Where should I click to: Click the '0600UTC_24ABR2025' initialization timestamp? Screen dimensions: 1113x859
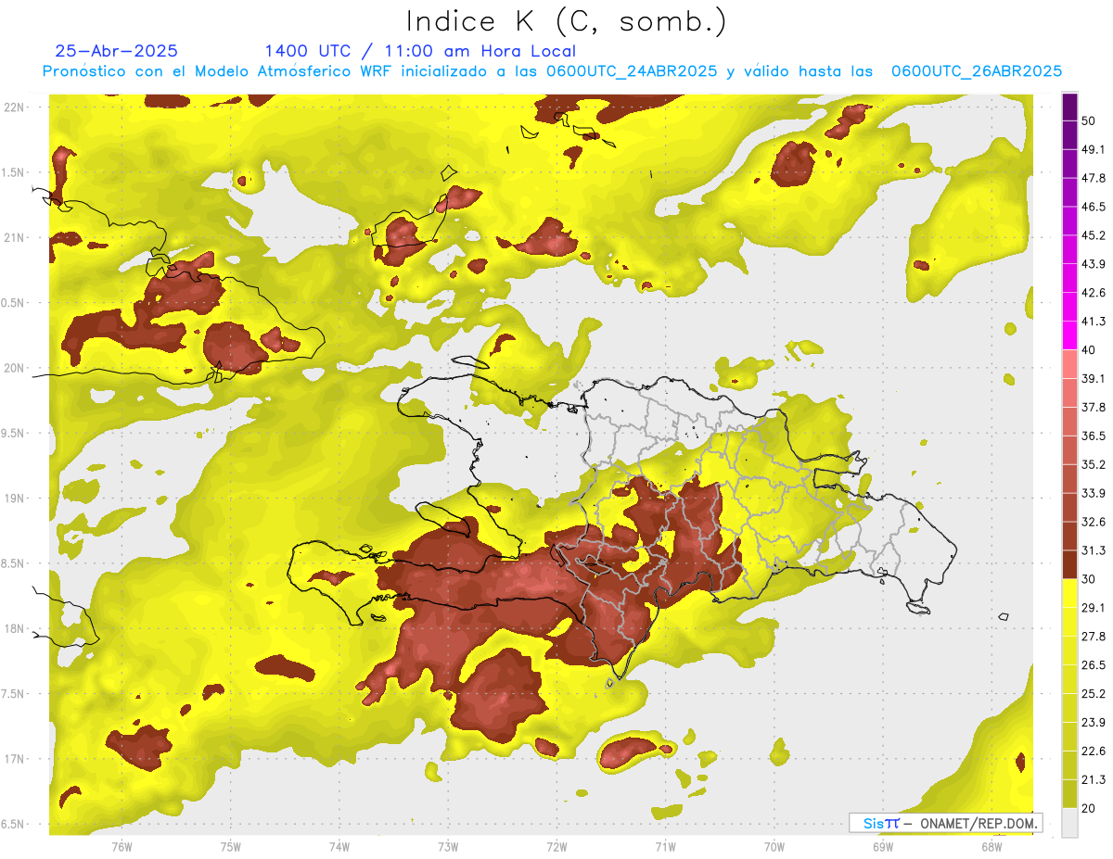[632, 71]
